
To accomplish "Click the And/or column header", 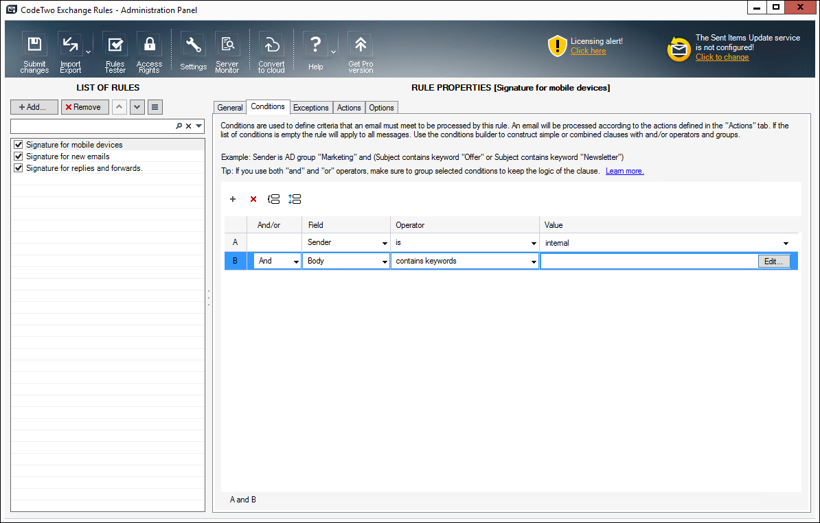I will [275, 225].
